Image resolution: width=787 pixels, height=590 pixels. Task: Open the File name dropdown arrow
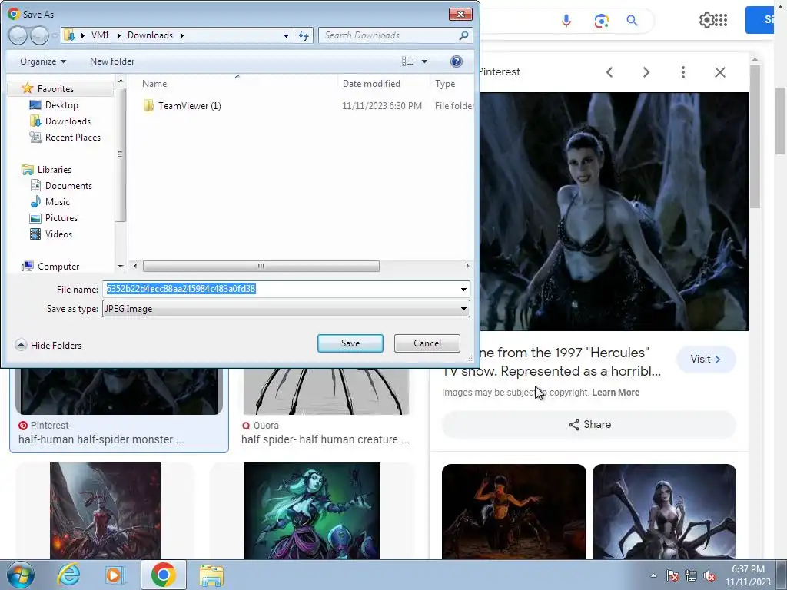pyautogui.click(x=463, y=289)
